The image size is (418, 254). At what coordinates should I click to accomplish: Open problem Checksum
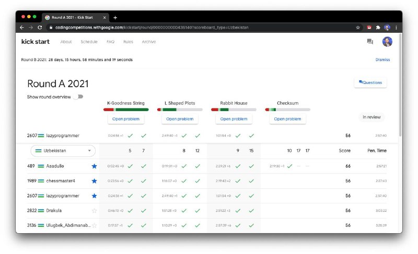click(288, 119)
